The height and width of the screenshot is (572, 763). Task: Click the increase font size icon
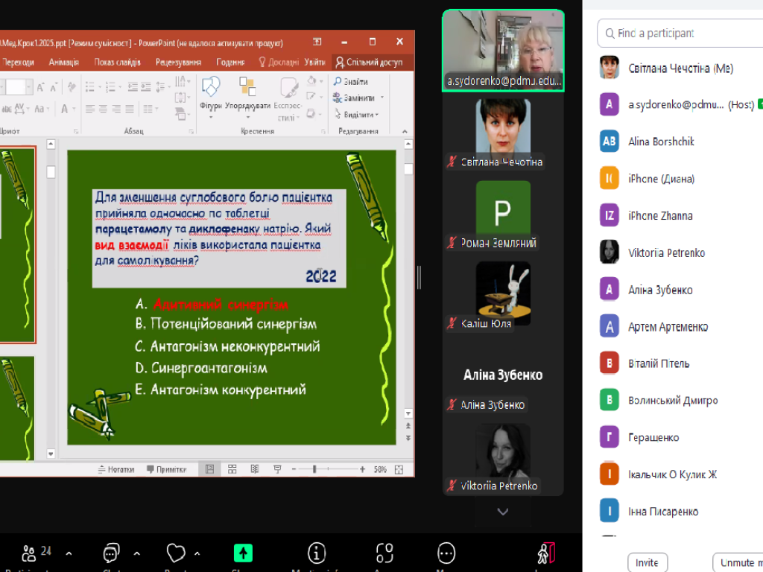41,88
